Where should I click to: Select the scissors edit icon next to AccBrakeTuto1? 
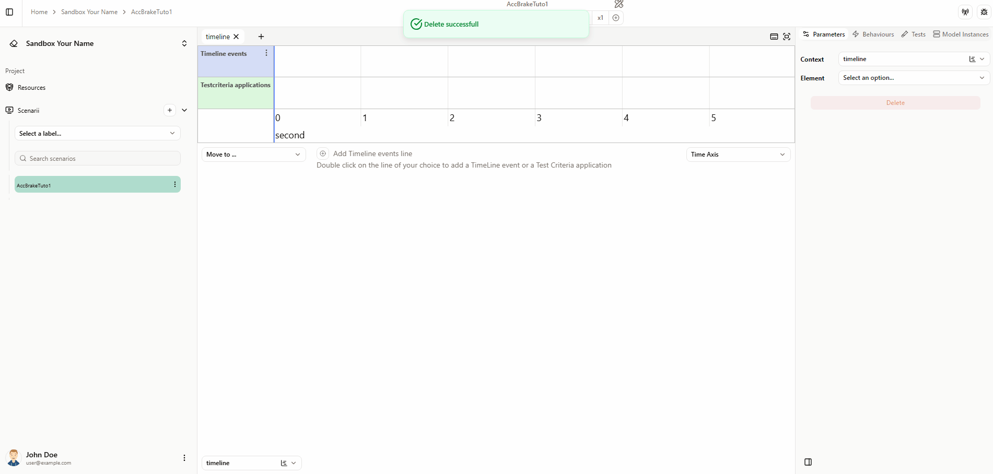(x=618, y=4)
